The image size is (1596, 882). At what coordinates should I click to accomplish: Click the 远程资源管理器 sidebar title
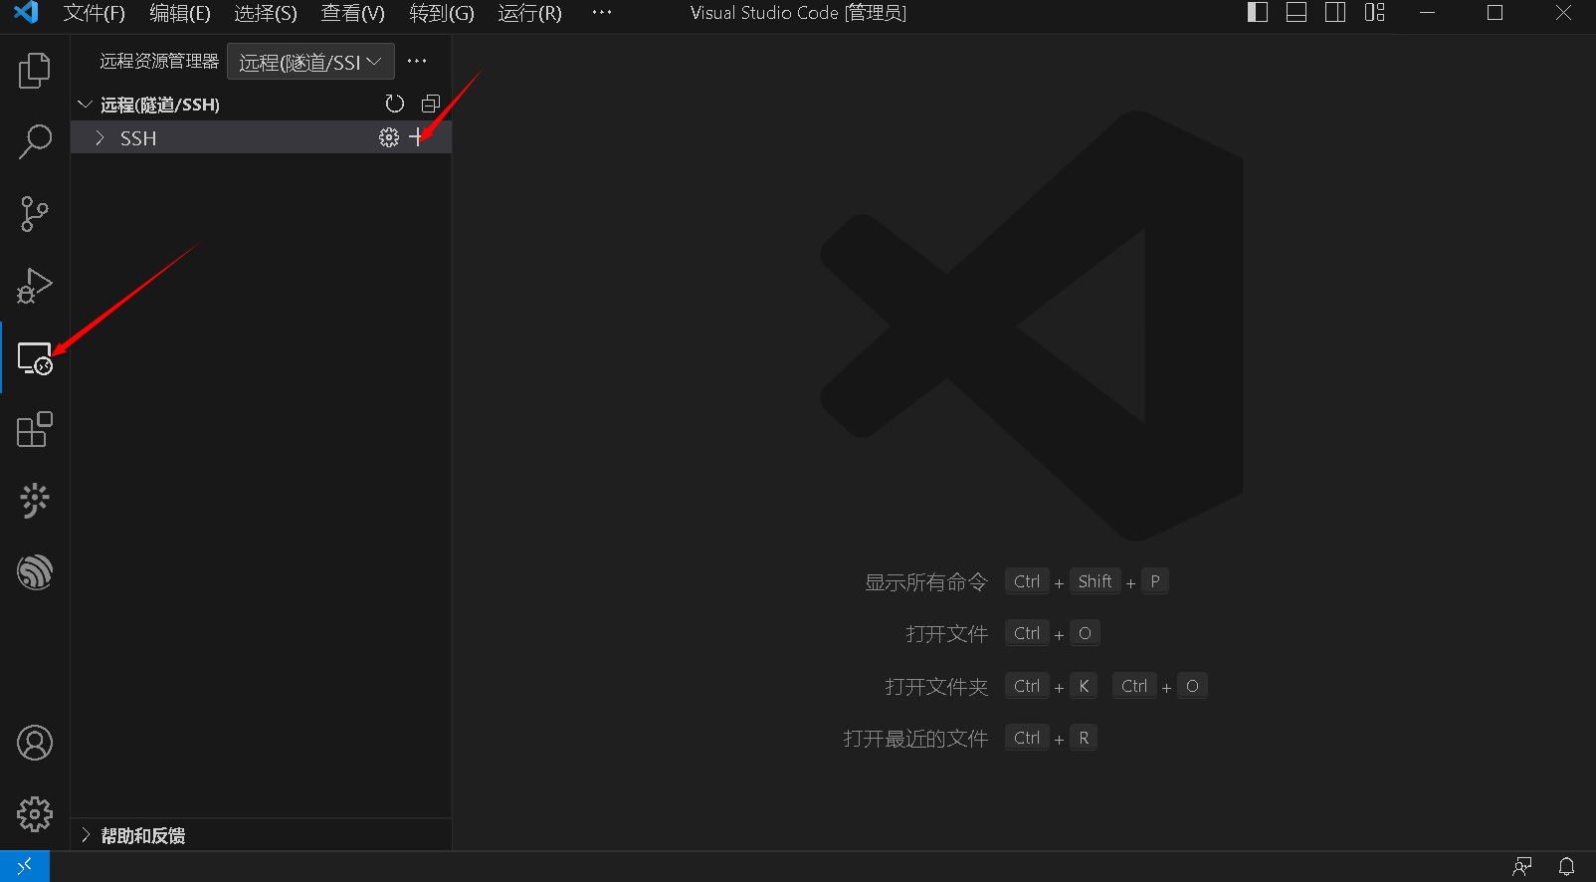159,62
